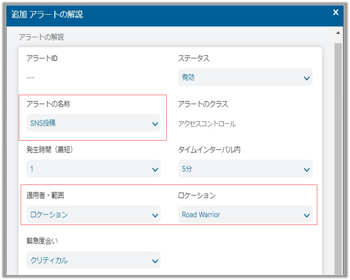Click the アラートの解説 section heading
The image size is (350, 280).
tap(41, 37)
